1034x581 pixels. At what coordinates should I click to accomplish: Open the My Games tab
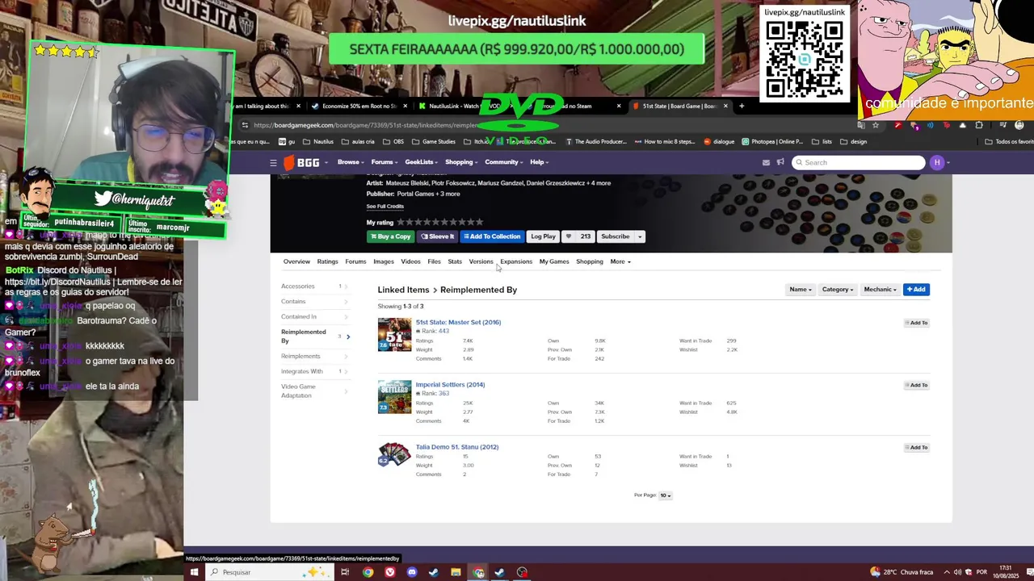(554, 261)
